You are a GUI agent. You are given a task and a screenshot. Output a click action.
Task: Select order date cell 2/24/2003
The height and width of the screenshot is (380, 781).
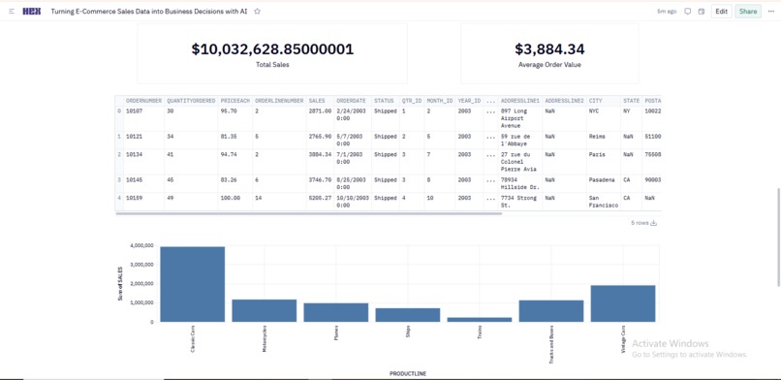click(x=353, y=118)
